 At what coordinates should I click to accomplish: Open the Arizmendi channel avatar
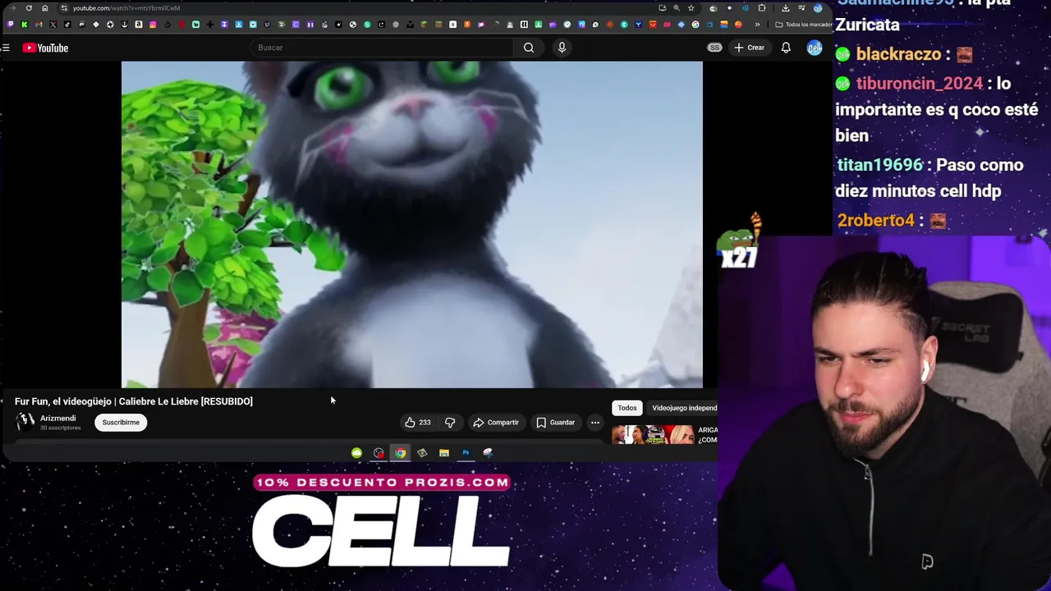[x=25, y=422]
